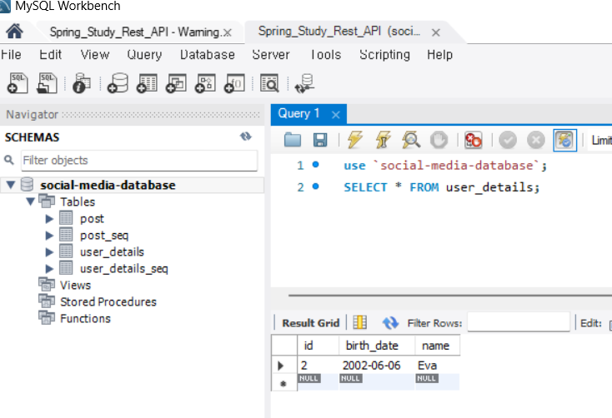Create a new schema icon

(118, 83)
